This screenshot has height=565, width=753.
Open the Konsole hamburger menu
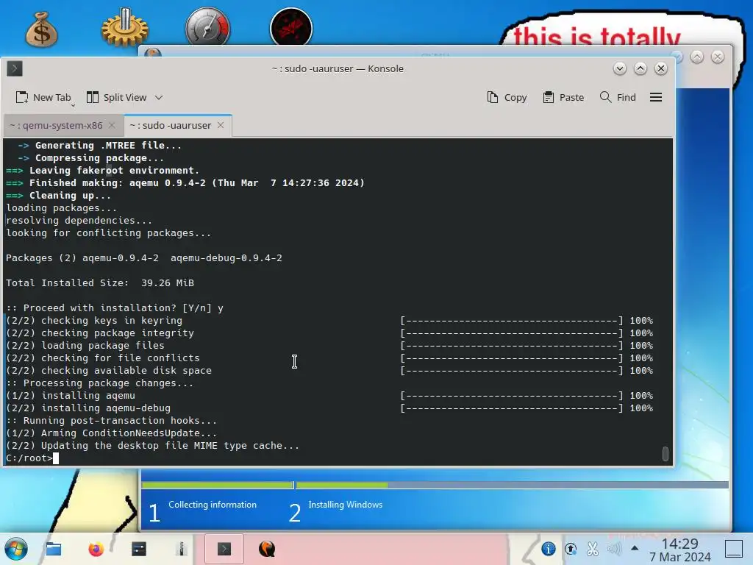(656, 98)
